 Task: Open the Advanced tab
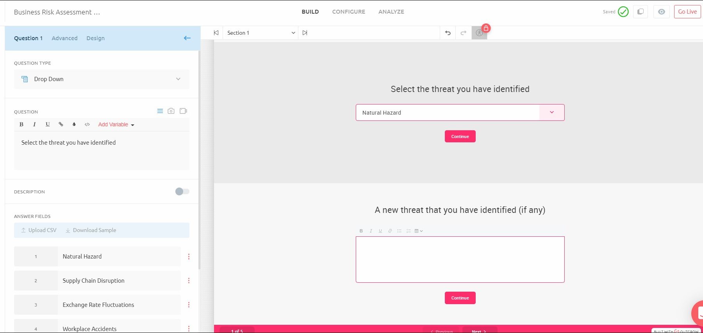click(64, 38)
